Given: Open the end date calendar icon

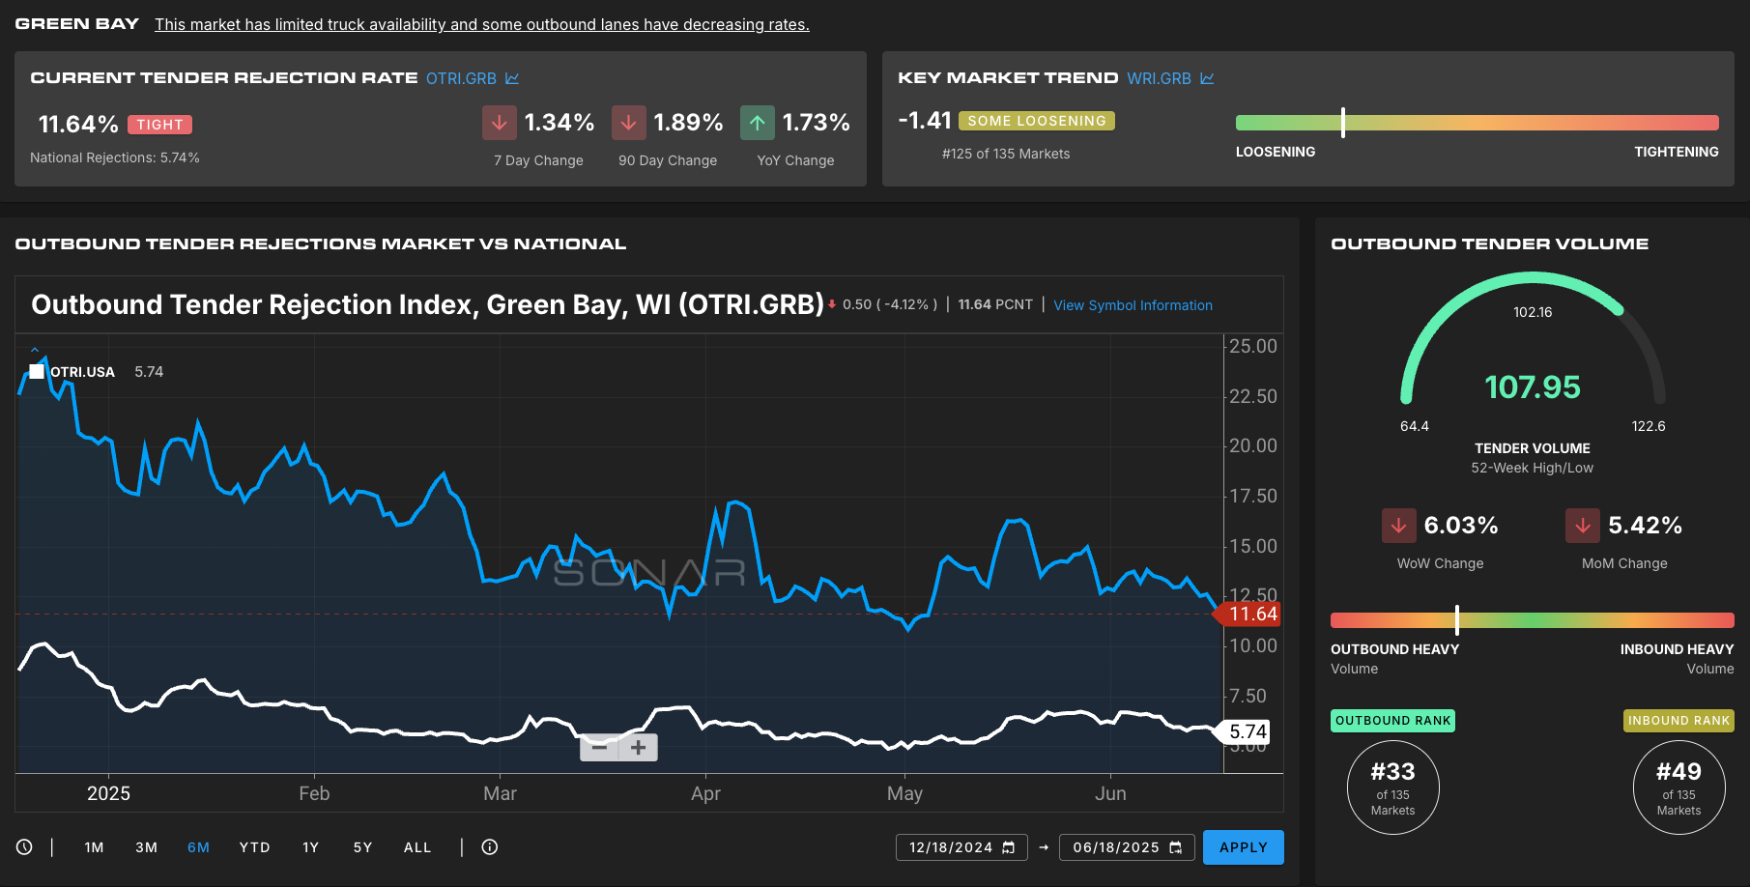Looking at the screenshot, I should 1176,847.
